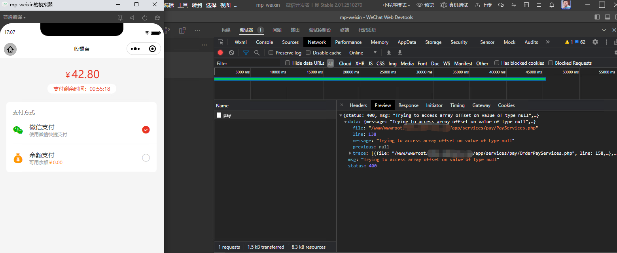Click the green network timeline bar
Viewport: 617px width, 253px height.
(x=380, y=79)
